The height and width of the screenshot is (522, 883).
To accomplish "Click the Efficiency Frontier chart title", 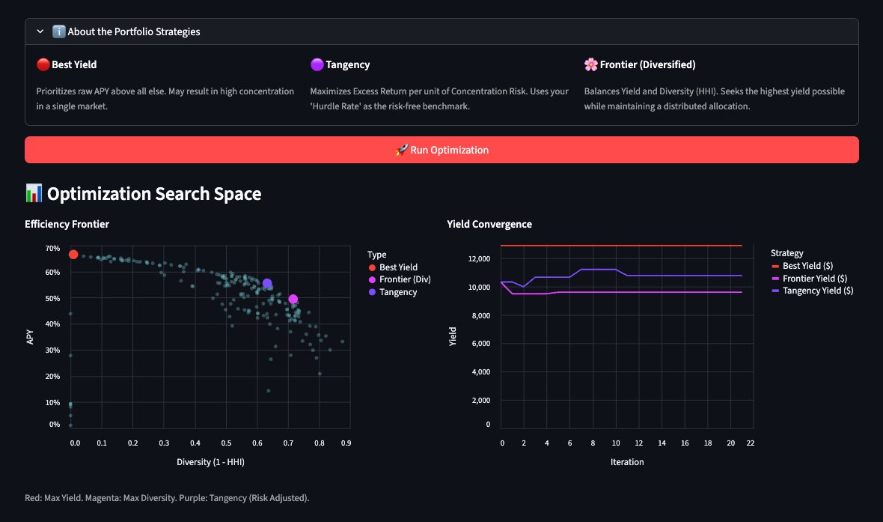I will pos(67,224).
